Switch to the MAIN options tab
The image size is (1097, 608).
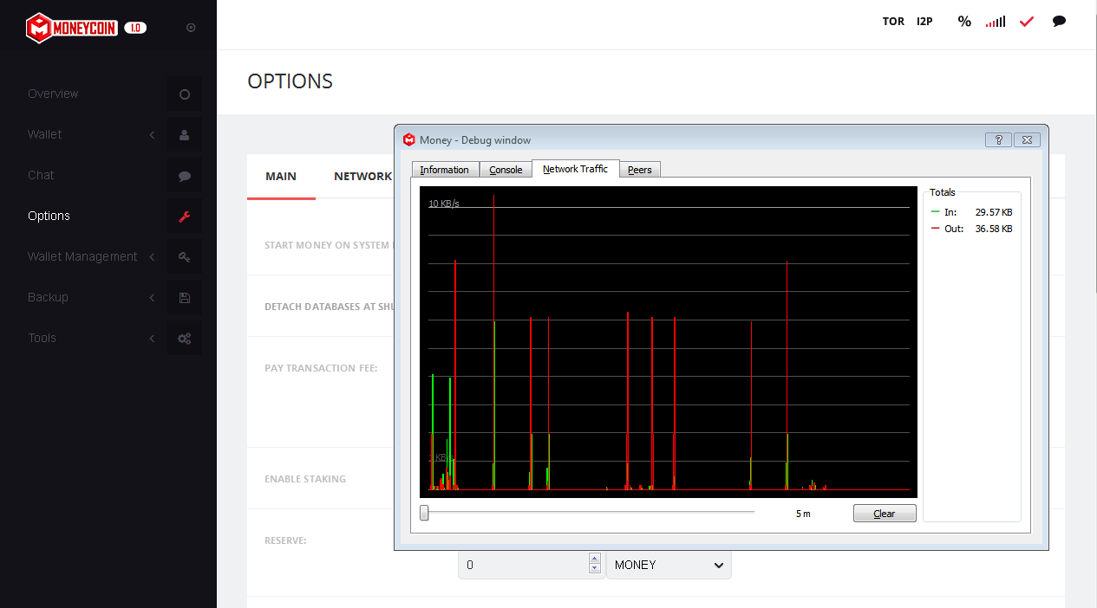click(x=281, y=176)
